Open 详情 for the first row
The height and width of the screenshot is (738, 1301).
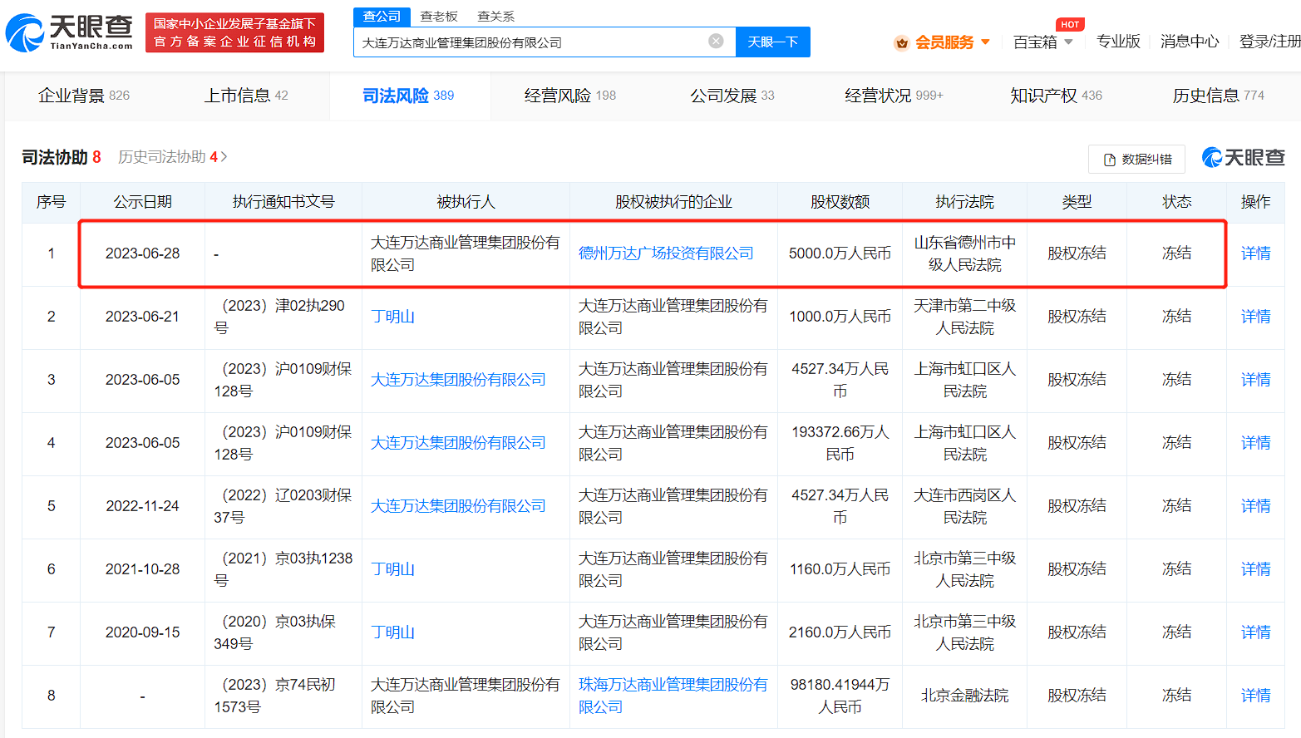[1255, 253]
